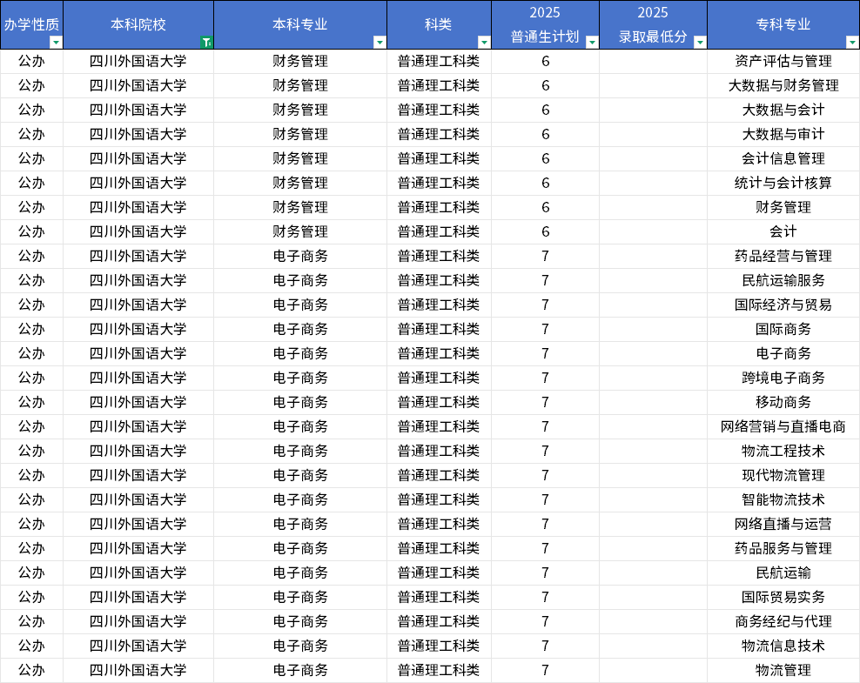
Task: Open the active 本科院校 filter button
Action: tap(206, 43)
